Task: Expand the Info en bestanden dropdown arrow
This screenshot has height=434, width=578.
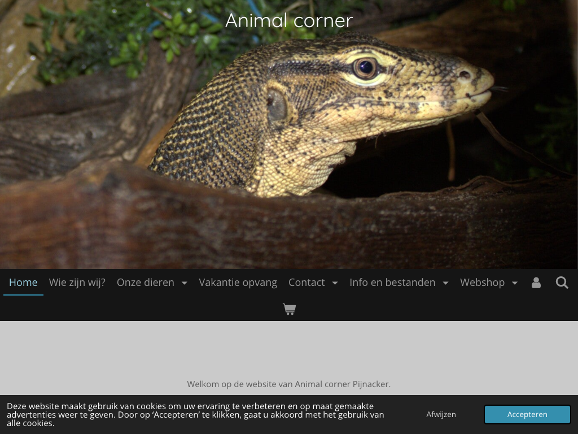Action: (x=445, y=283)
